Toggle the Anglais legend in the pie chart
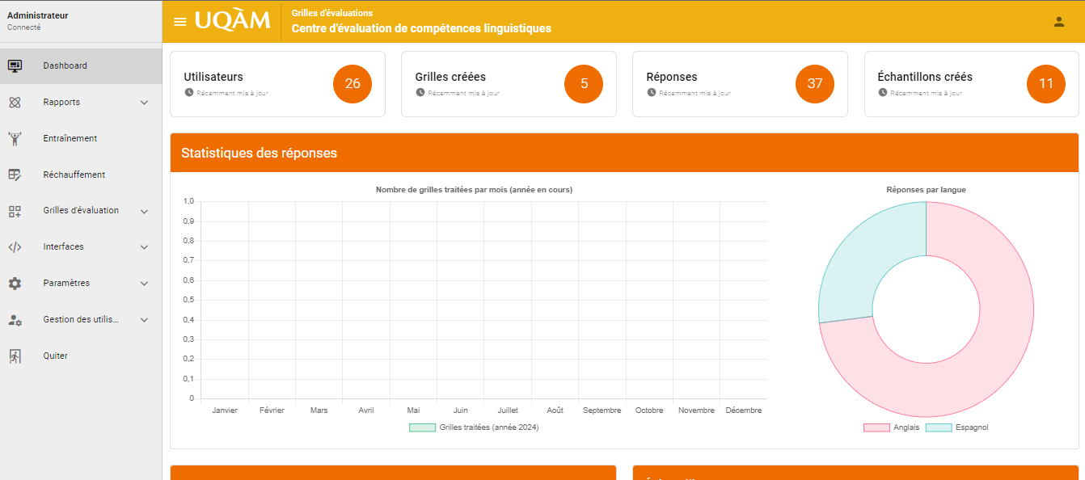Viewport: 1085px width, 480px height. pyautogui.click(x=893, y=427)
